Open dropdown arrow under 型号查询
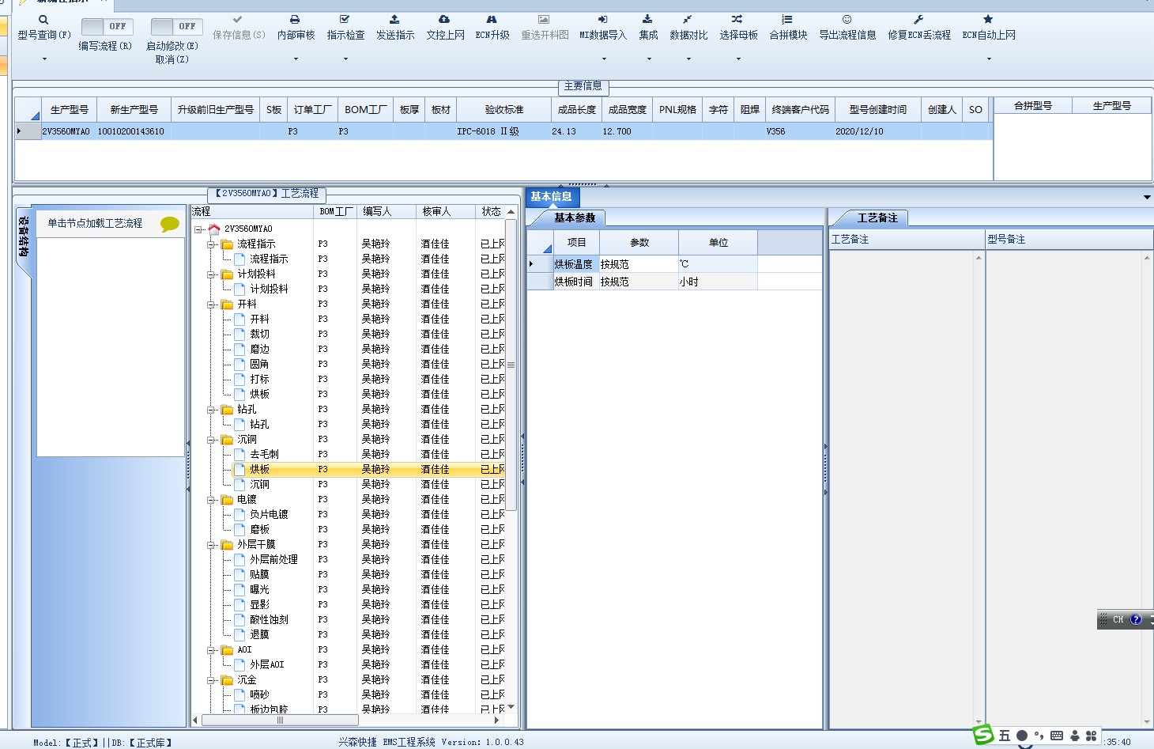The width and height of the screenshot is (1154, 749). click(44, 59)
